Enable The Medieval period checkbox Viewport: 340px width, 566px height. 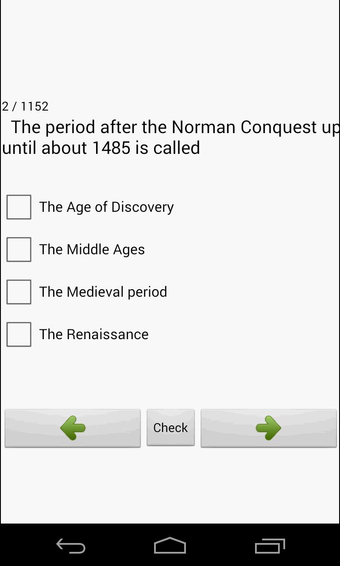pos(19,292)
